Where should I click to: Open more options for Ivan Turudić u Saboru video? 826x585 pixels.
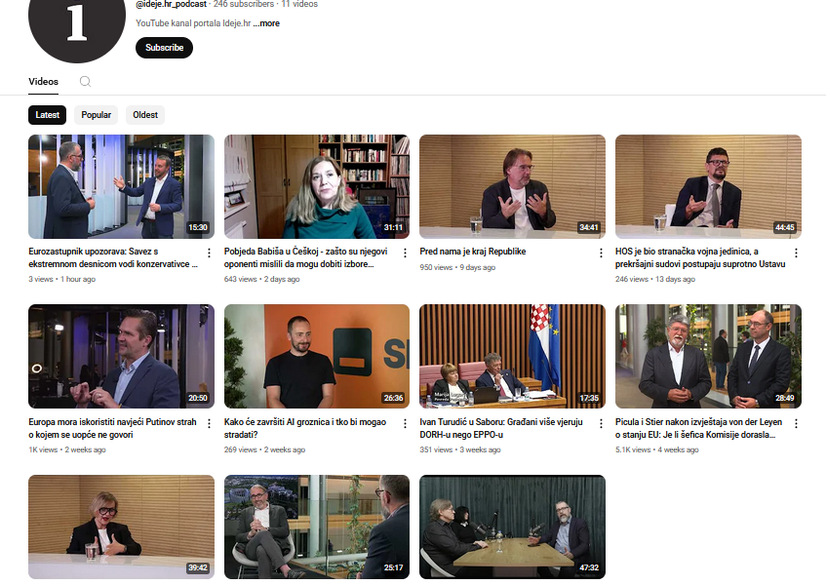[x=600, y=423]
